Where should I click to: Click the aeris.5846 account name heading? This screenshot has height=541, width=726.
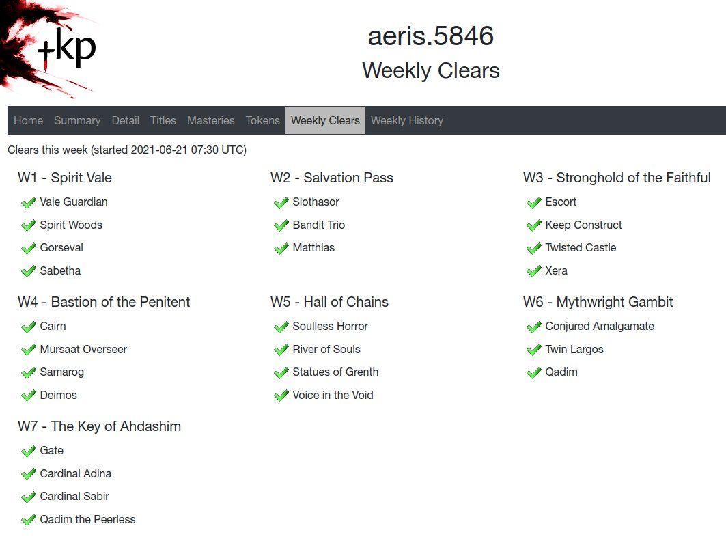tap(431, 36)
